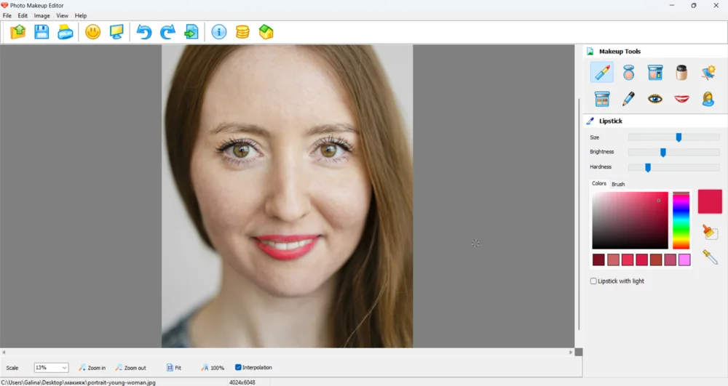Screen dimensions: 728x386
Task: Select the eye icon makeup tool
Action: (655, 99)
